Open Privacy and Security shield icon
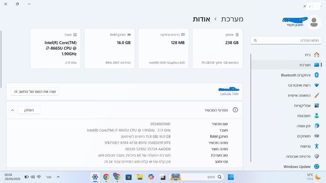The height and width of the screenshot is (183, 326). point(316,156)
